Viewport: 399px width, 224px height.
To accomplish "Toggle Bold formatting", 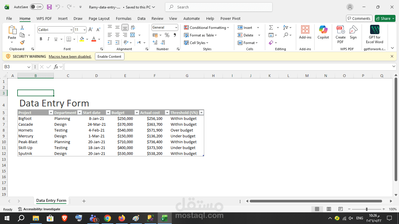I will pyautogui.click(x=41, y=39).
